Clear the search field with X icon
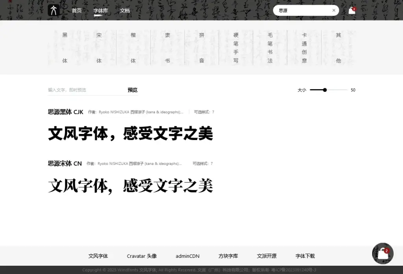Image resolution: width=403 pixels, height=274 pixels. [x=334, y=11]
